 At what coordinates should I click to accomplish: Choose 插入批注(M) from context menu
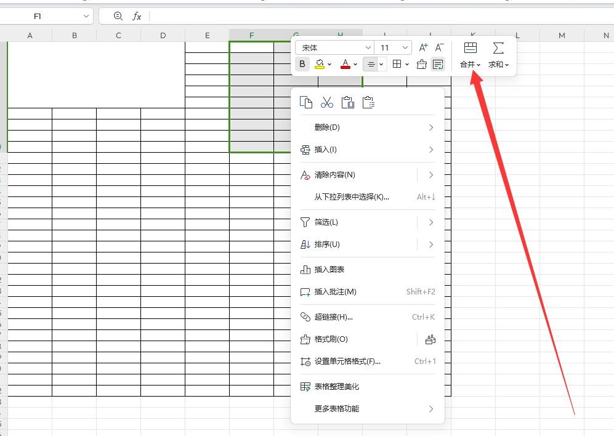[335, 292]
